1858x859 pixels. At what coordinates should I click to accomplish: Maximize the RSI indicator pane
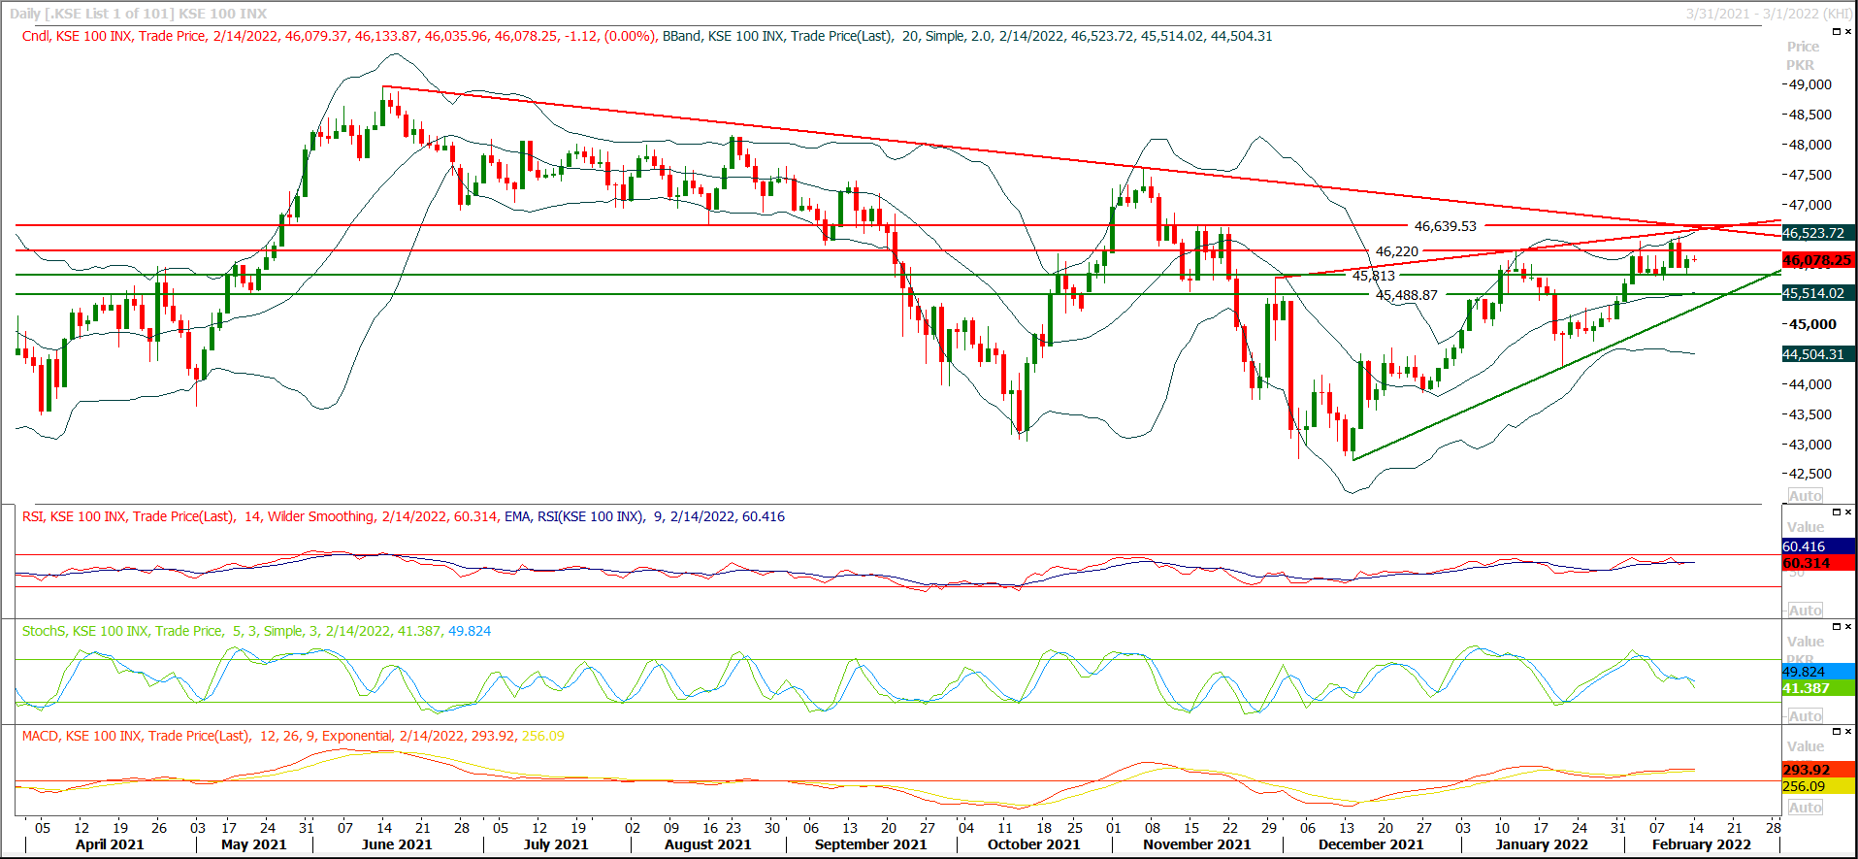[x=1836, y=512]
